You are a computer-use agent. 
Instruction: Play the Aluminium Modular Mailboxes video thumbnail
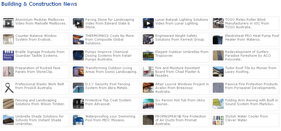coord(8,23)
